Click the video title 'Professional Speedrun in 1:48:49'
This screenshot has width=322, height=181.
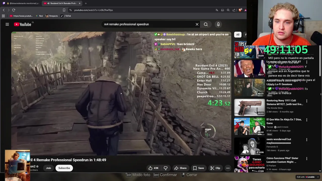(x=68, y=160)
